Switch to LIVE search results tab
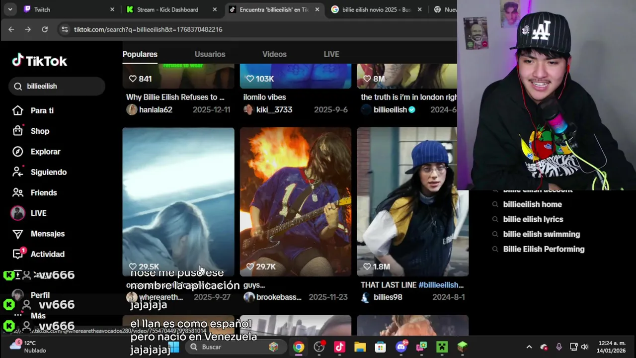The image size is (636, 358). tap(331, 54)
